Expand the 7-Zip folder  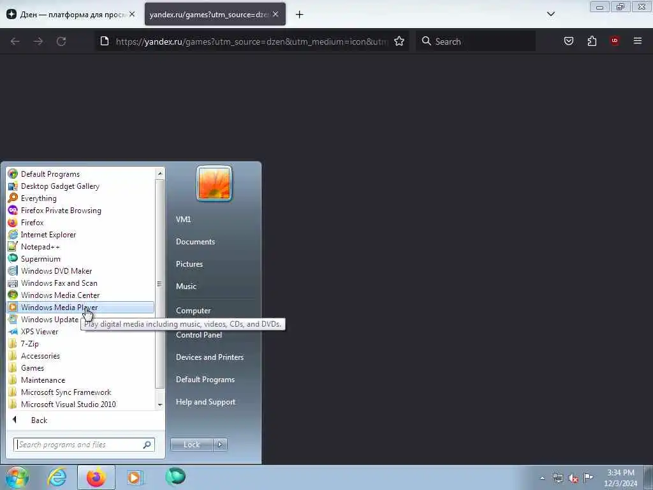pyautogui.click(x=81, y=344)
